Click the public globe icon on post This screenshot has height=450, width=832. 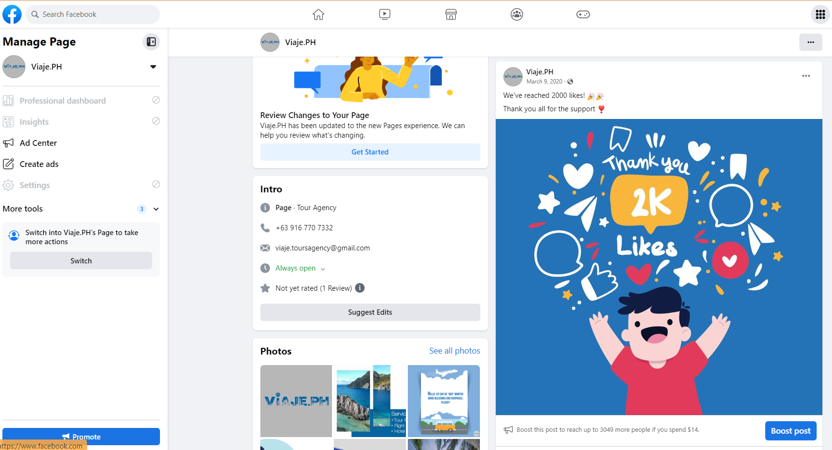(x=570, y=82)
